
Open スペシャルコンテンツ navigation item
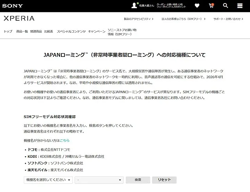[71, 32]
